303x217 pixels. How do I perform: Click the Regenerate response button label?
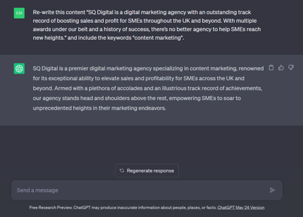click(x=150, y=171)
